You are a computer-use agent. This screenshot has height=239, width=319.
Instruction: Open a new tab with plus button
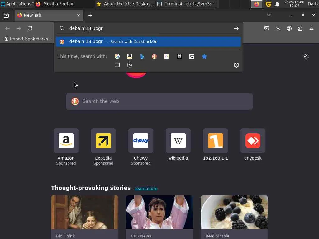click(x=90, y=16)
